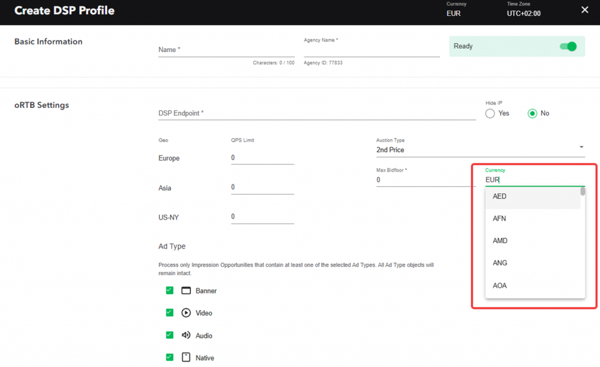Choose AMD from the currency list
Image resolution: width=600 pixels, height=367 pixels.
pyautogui.click(x=533, y=241)
